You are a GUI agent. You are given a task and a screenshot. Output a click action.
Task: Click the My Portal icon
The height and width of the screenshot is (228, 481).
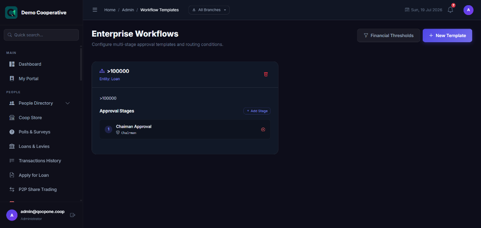click(12, 78)
